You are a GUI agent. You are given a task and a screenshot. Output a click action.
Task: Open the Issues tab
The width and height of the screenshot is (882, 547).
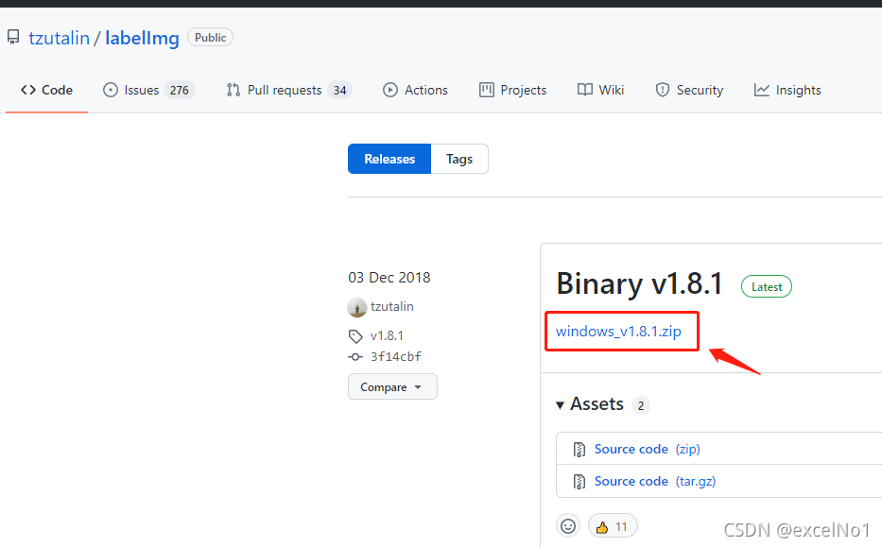(149, 90)
